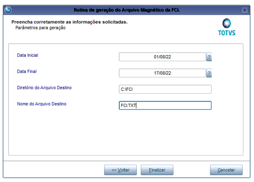Viewport: 254px width, 182px height.
Task: Click the application icon in title bar
Action: pyautogui.click(x=8, y=10)
